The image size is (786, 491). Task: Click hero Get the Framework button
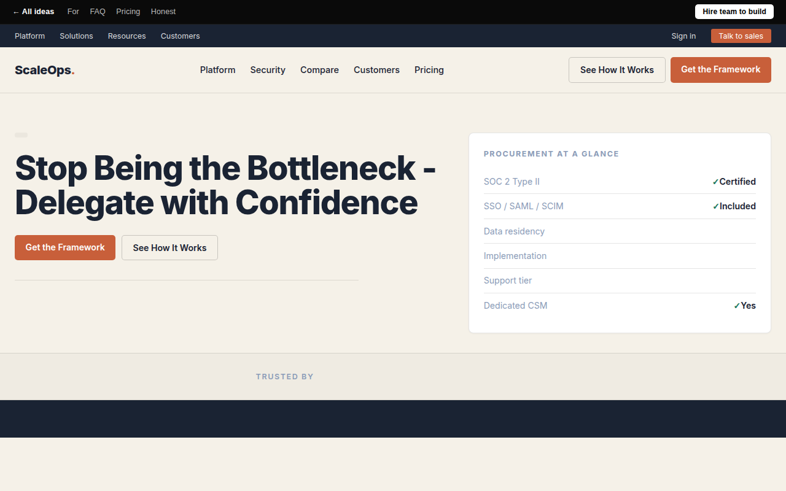point(65,247)
